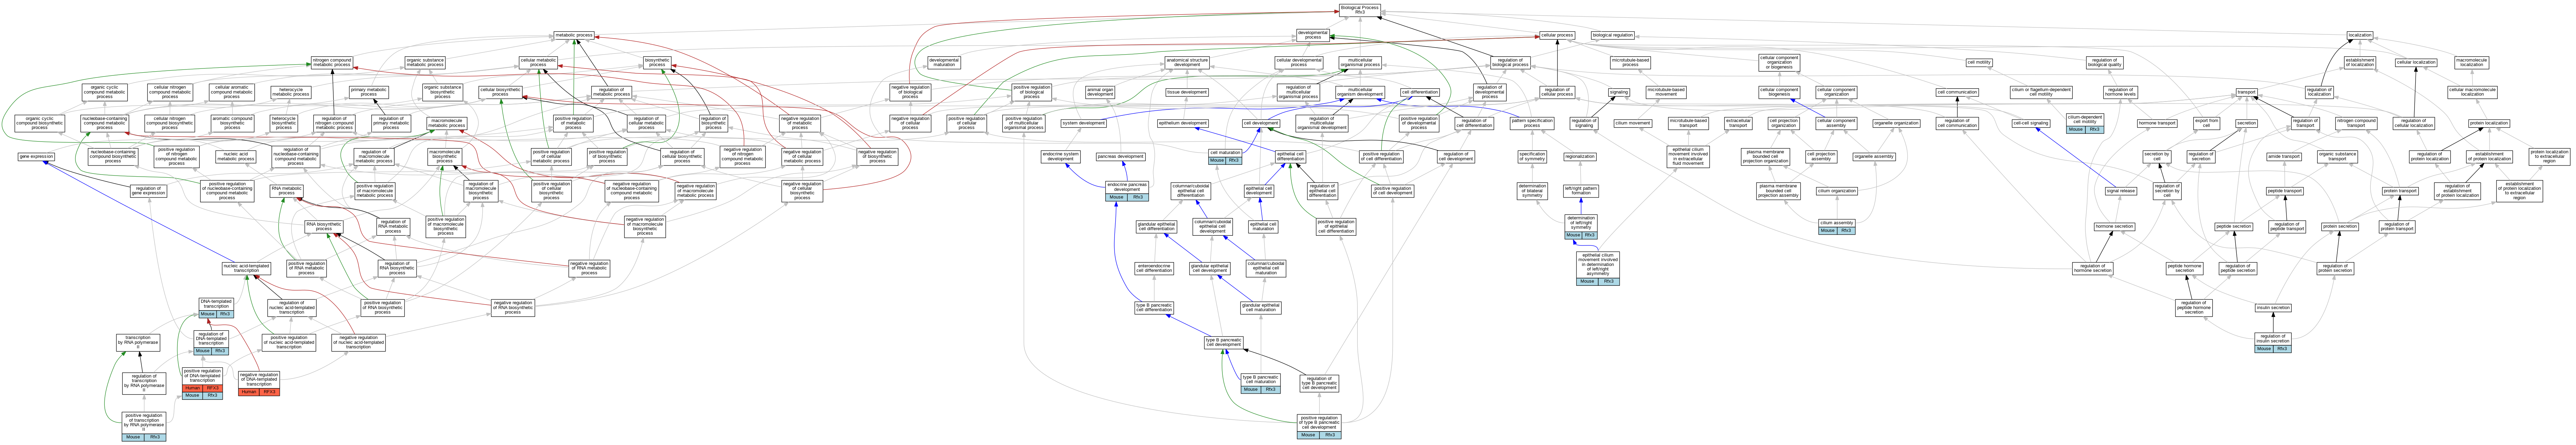Click the 'specification of symmetry' node
This screenshot has width=2576, height=445.
(x=1532, y=157)
